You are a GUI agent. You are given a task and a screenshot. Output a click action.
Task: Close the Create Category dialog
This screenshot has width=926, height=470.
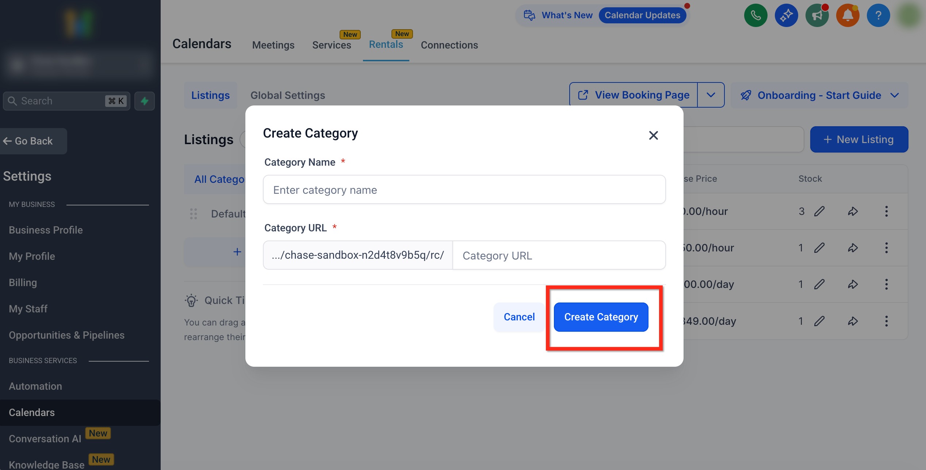coord(653,135)
